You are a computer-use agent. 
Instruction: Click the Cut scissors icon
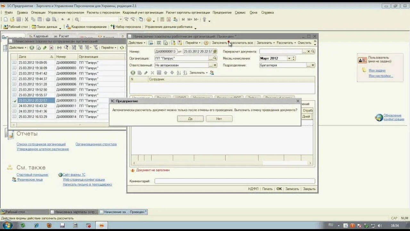pyautogui.click(x=27, y=20)
